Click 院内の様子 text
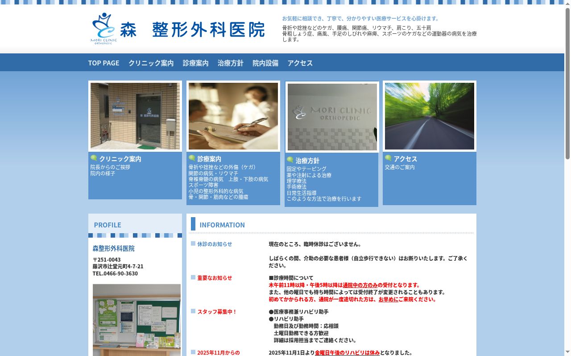Screen dimensions: 571x356 (103, 174)
